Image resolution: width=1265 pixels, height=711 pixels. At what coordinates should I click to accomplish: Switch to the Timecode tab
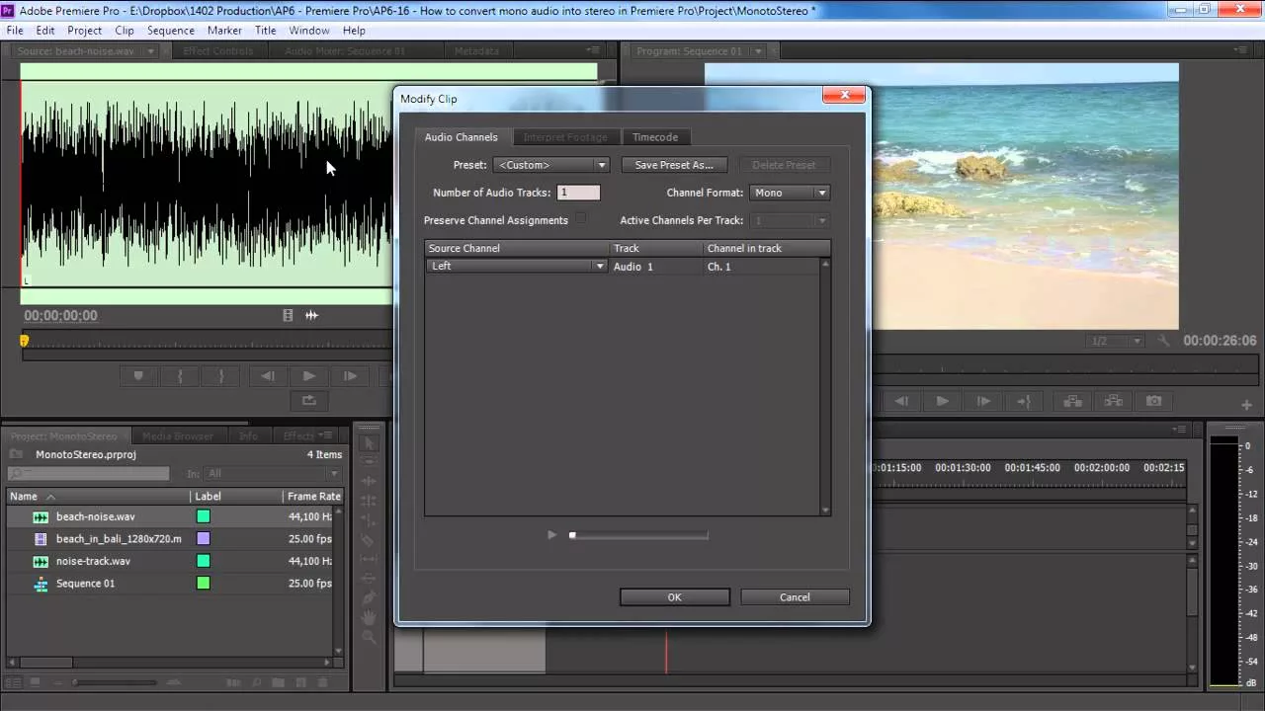(655, 137)
